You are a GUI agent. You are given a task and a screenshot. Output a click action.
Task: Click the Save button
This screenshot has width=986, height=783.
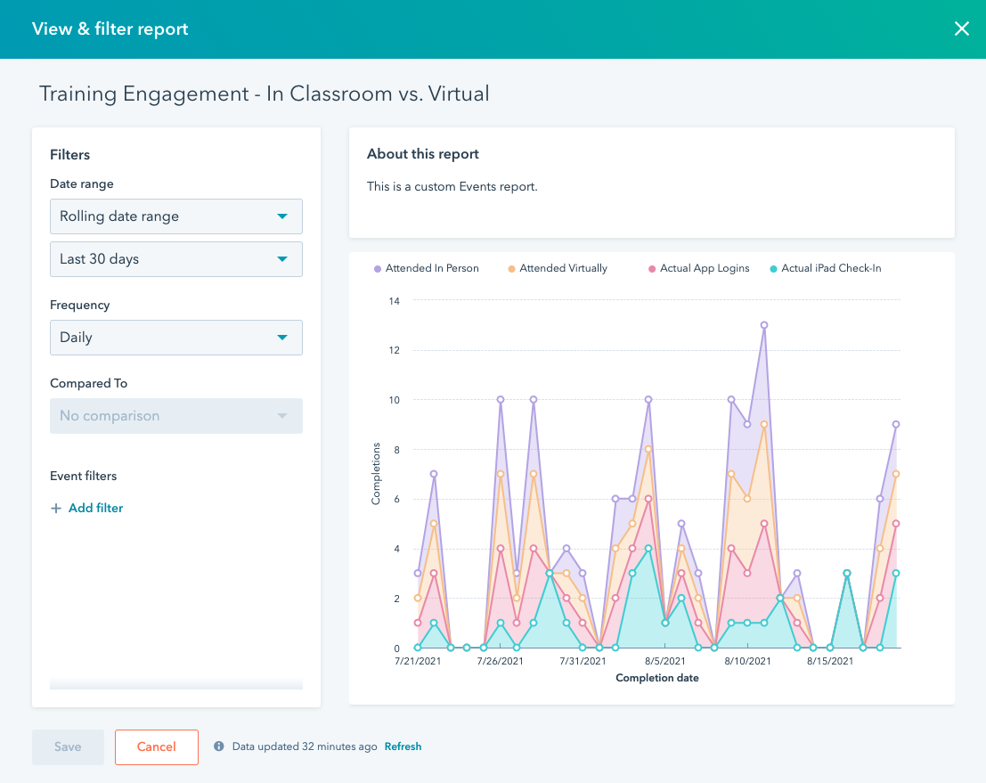(68, 747)
